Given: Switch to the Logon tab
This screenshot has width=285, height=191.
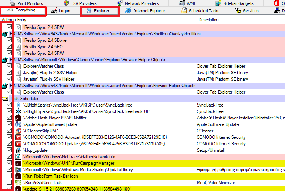Looking at the screenshot, I should [x=61, y=11].
